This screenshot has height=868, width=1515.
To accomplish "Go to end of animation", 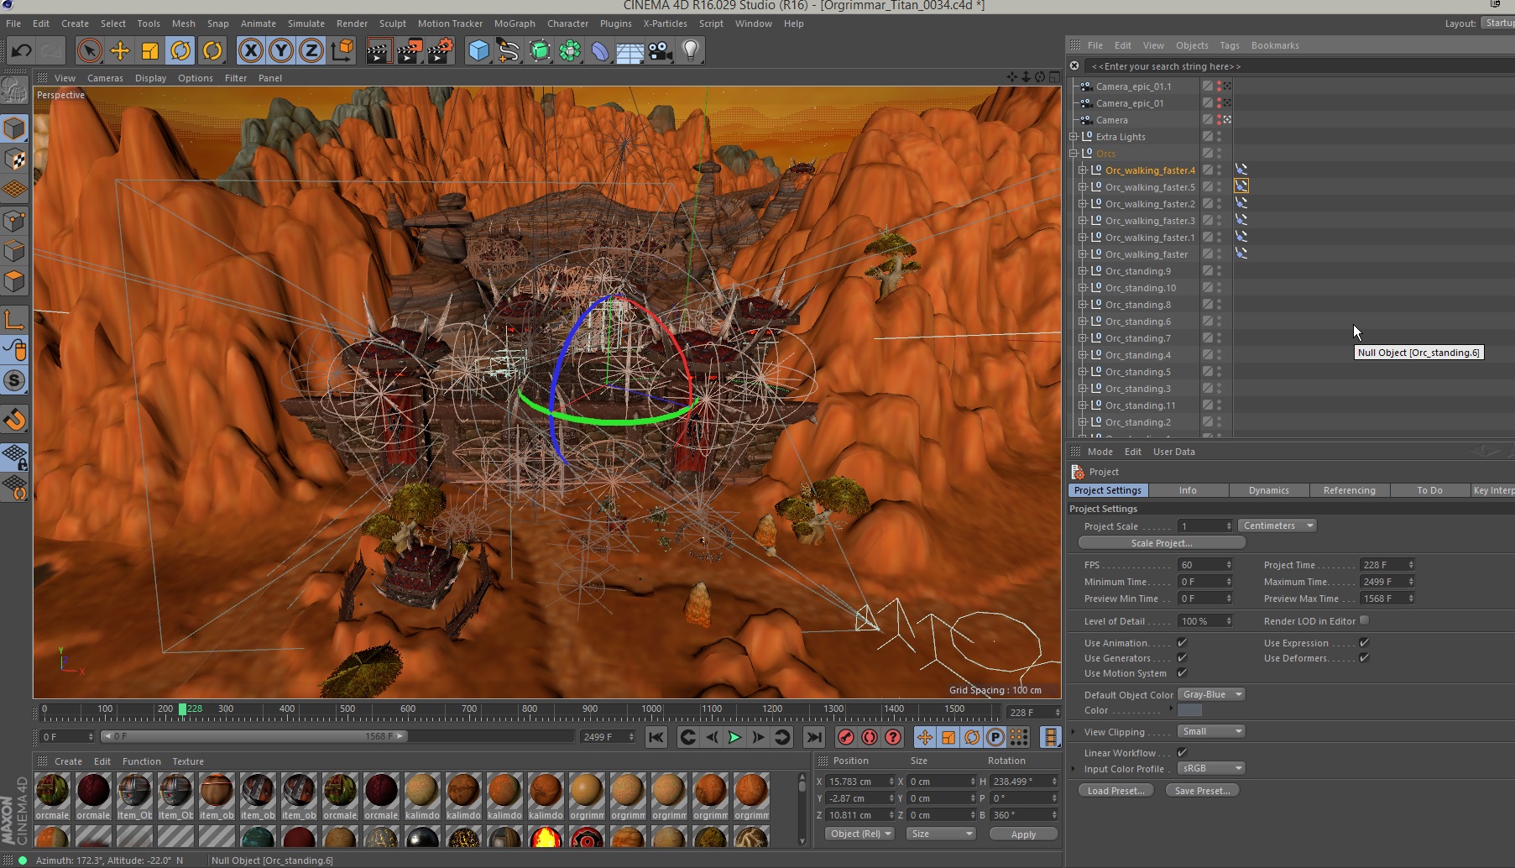I will pyautogui.click(x=813, y=737).
